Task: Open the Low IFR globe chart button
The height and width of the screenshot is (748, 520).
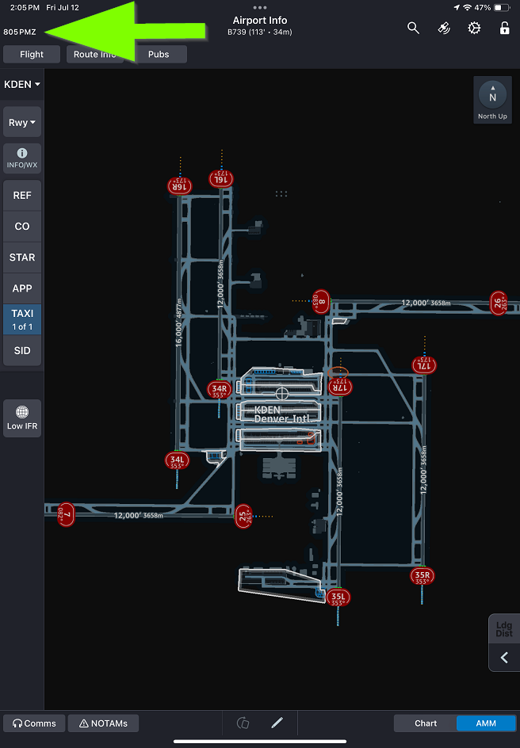Action: 22,418
